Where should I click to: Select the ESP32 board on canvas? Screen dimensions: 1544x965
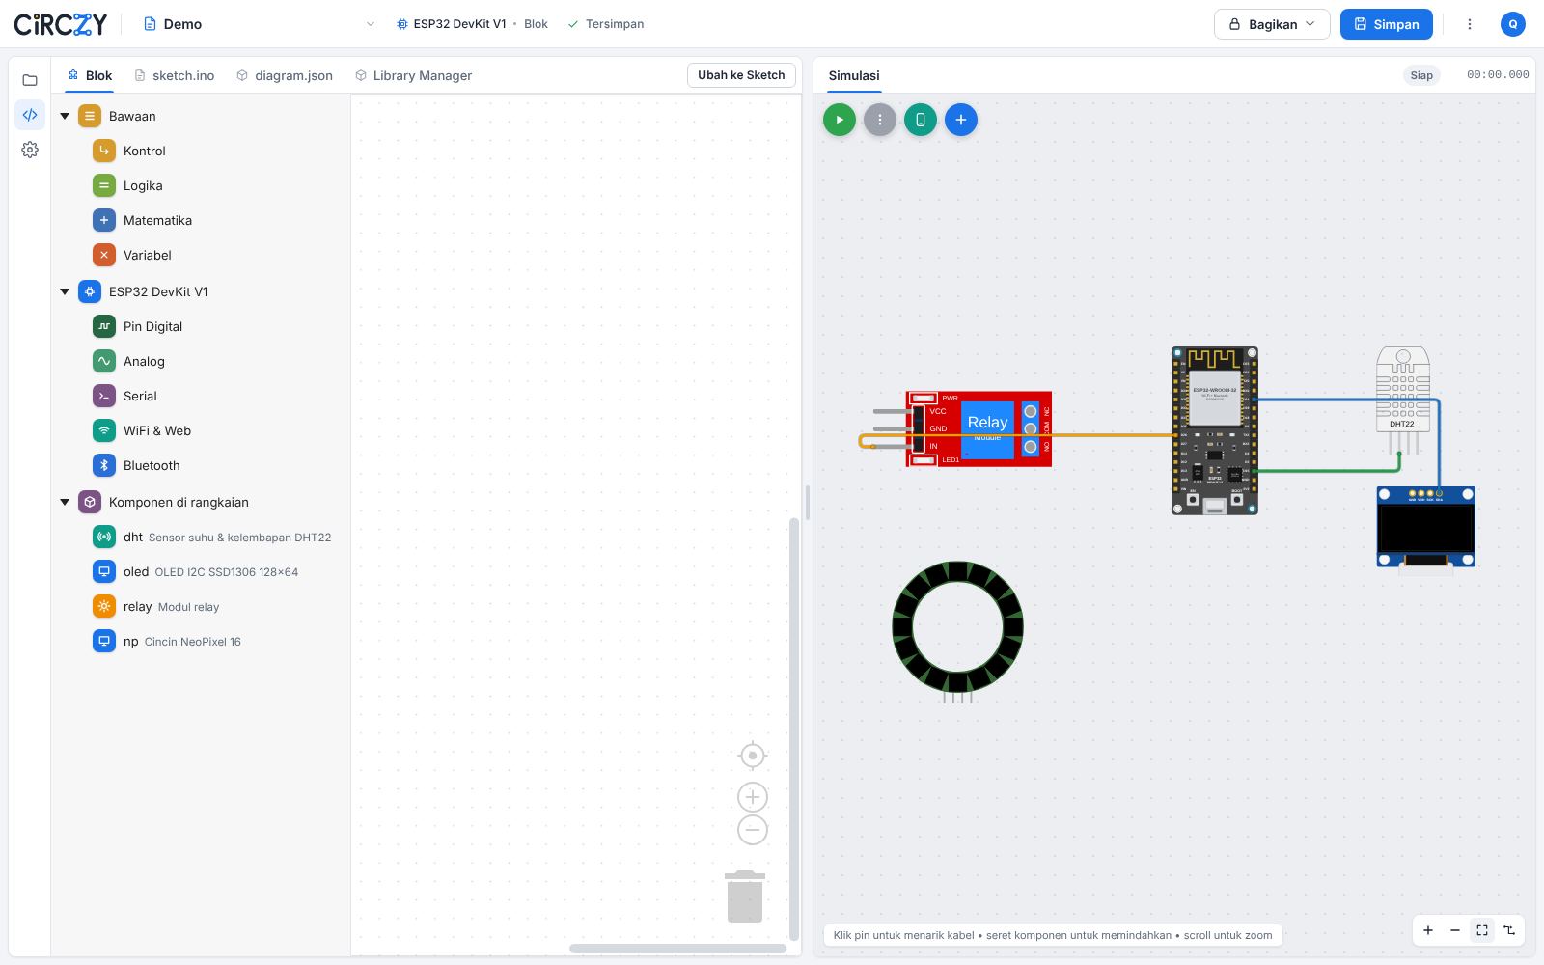click(1215, 430)
